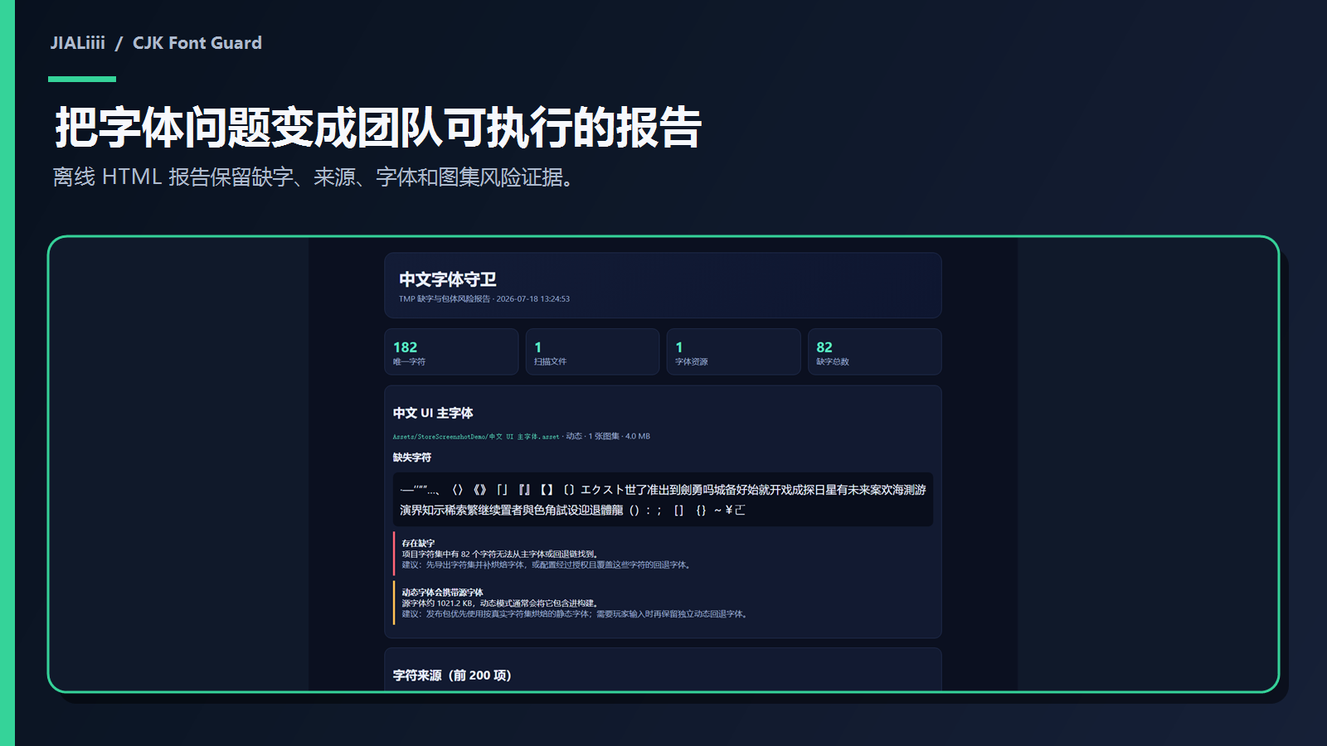Click the TMP 缺字与包体风险报告 timestamp line
The image size is (1327, 746).
pos(484,299)
